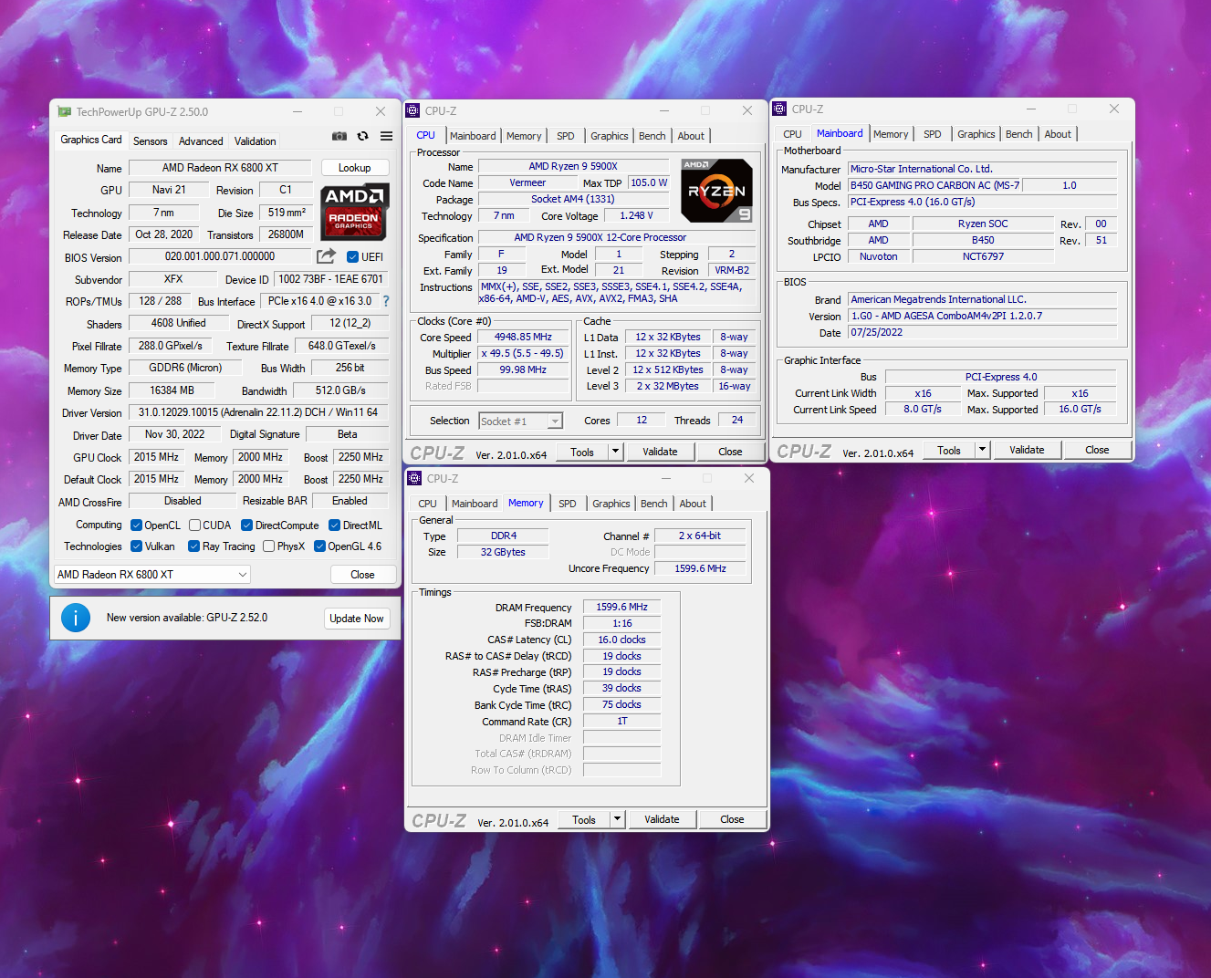
Task: Open About tab in CPU-Z Processor window
Action: (691, 136)
